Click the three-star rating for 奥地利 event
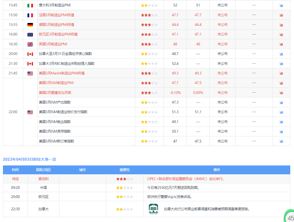The width and height of the screenshot is (294, 222). tap(125, 179)
